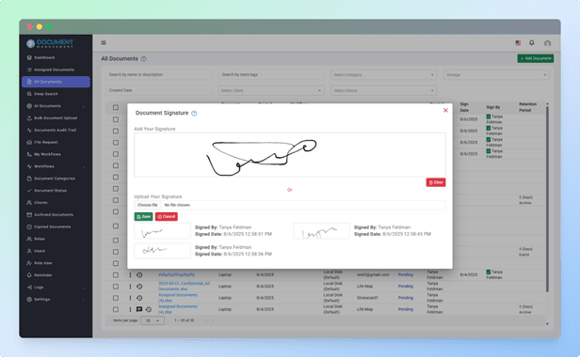Open the comment icon in the last row
This screenshot has height=357, width=580.
pos(139,309)
